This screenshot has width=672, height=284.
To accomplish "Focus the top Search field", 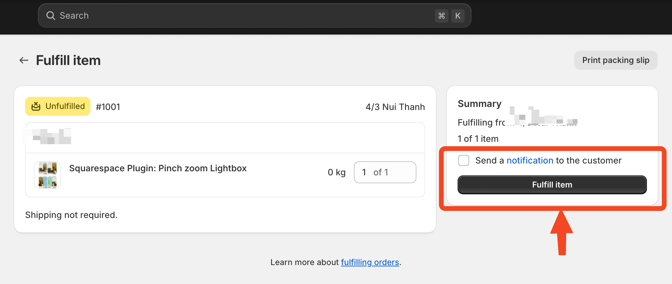I will coord(237,16).
